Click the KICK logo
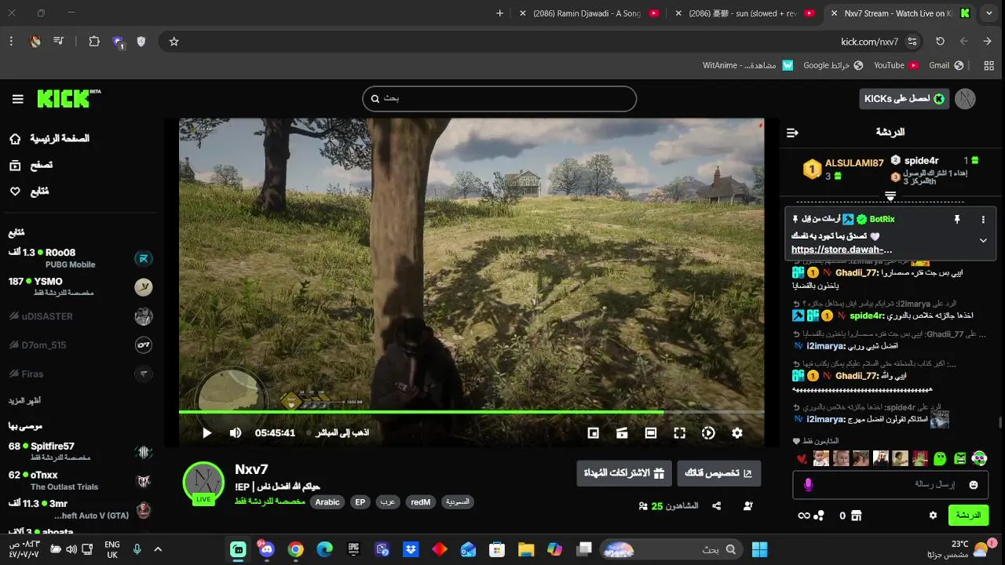Image resolution: width=1005 pixels, height=565 pixels. pos(68,98)
